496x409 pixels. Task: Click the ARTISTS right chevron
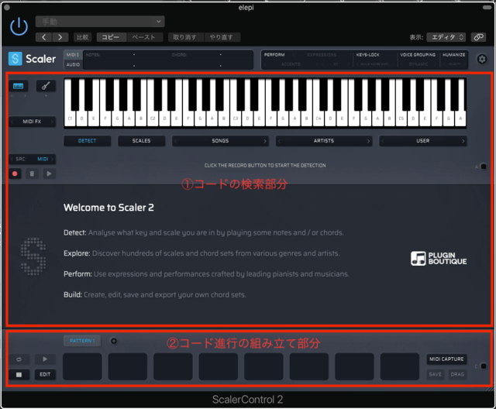click(369, 141)
